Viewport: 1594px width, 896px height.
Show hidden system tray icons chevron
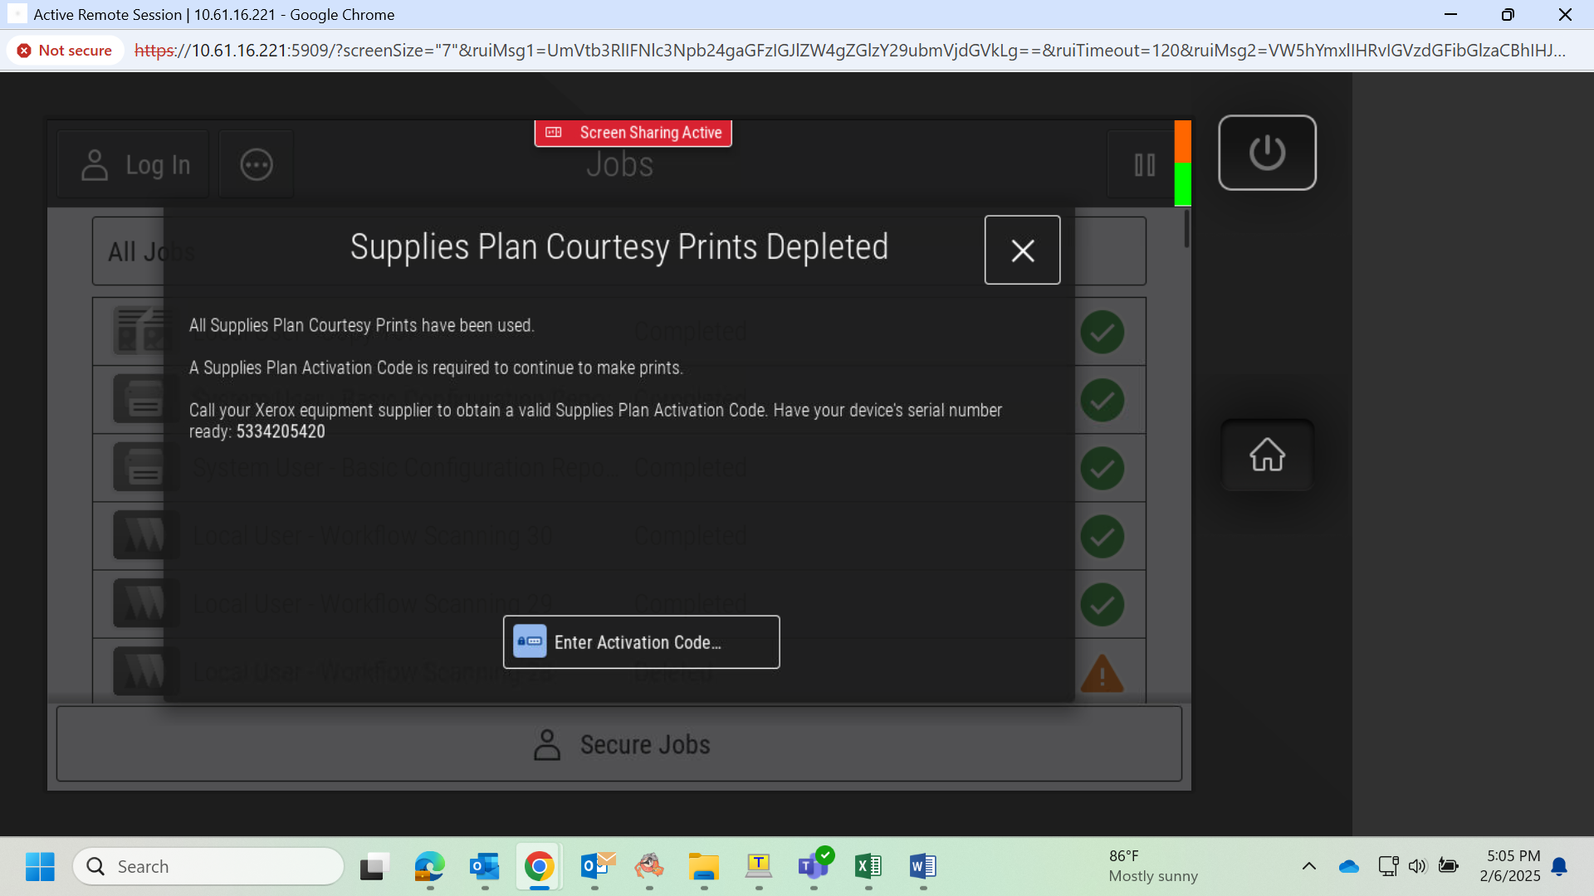point(1309,866)
